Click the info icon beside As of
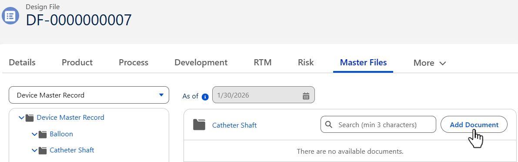The width and height of the screenshot is (518, 162). (x=205, y=97)
